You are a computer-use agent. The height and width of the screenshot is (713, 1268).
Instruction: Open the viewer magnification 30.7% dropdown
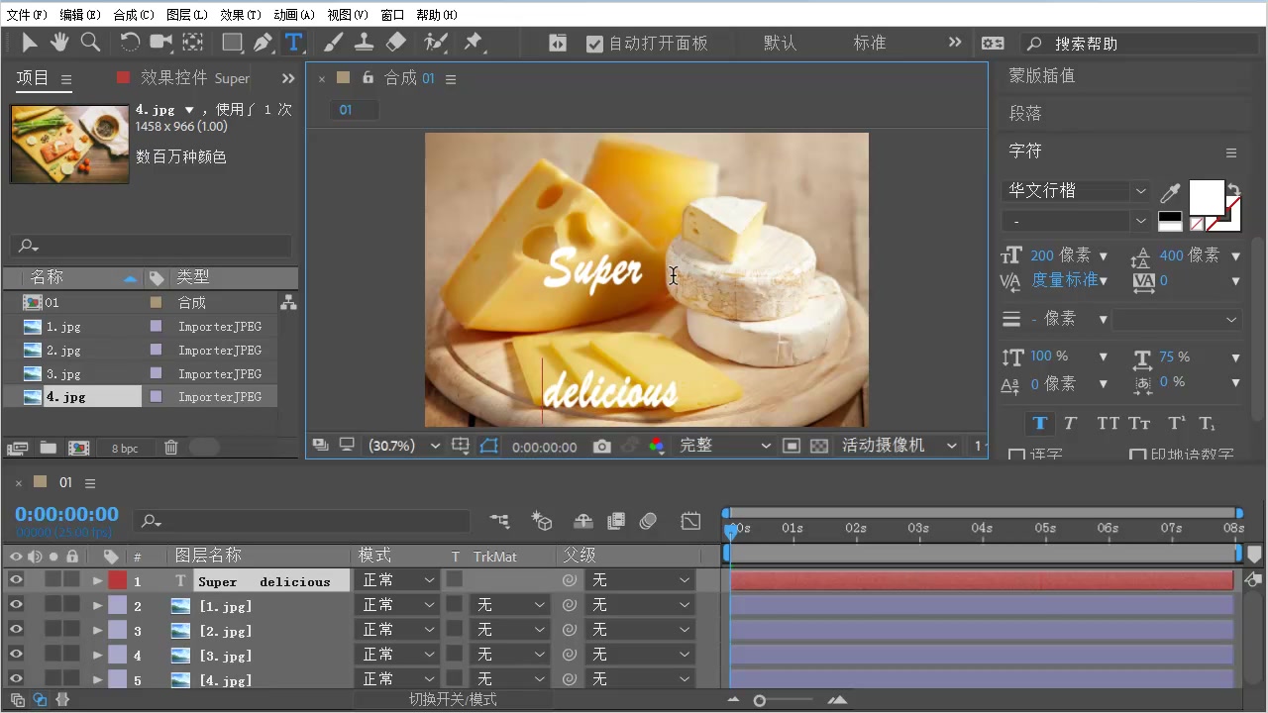(403, 447)
